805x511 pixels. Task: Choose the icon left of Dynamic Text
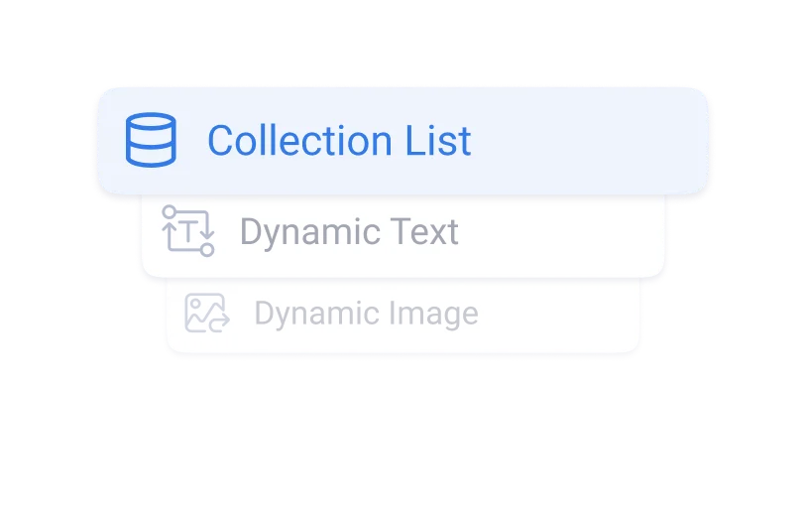(187, 231)
